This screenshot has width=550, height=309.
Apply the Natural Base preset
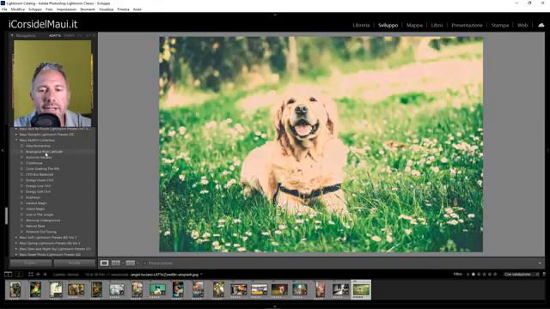click(35, 227)
